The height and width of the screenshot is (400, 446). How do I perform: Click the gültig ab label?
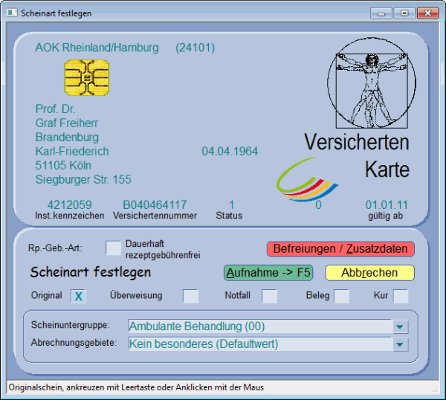[385, 216]
